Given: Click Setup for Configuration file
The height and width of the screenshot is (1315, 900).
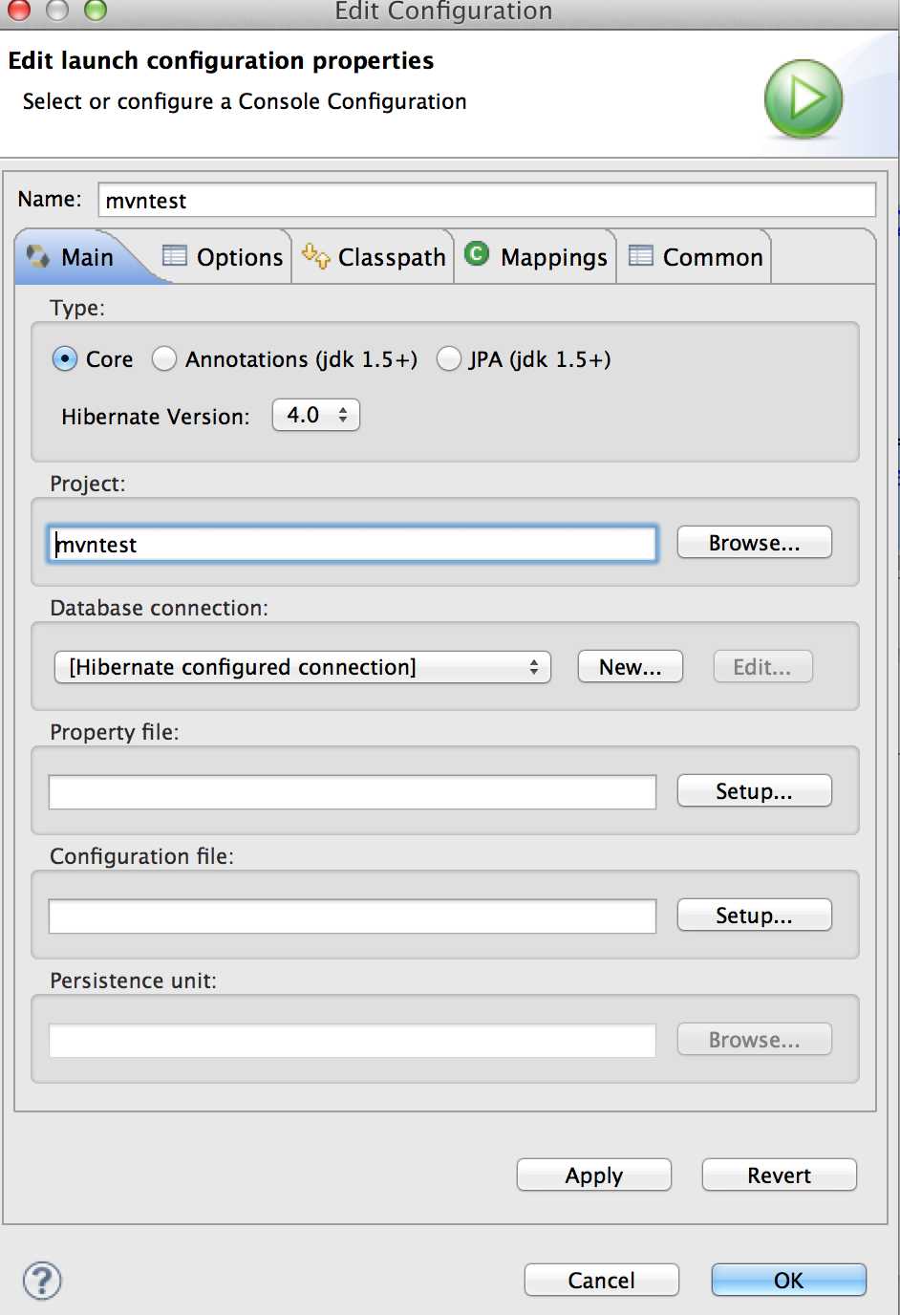Looking at the screenshot, I should pyautogui.click(x=754, y=916).
